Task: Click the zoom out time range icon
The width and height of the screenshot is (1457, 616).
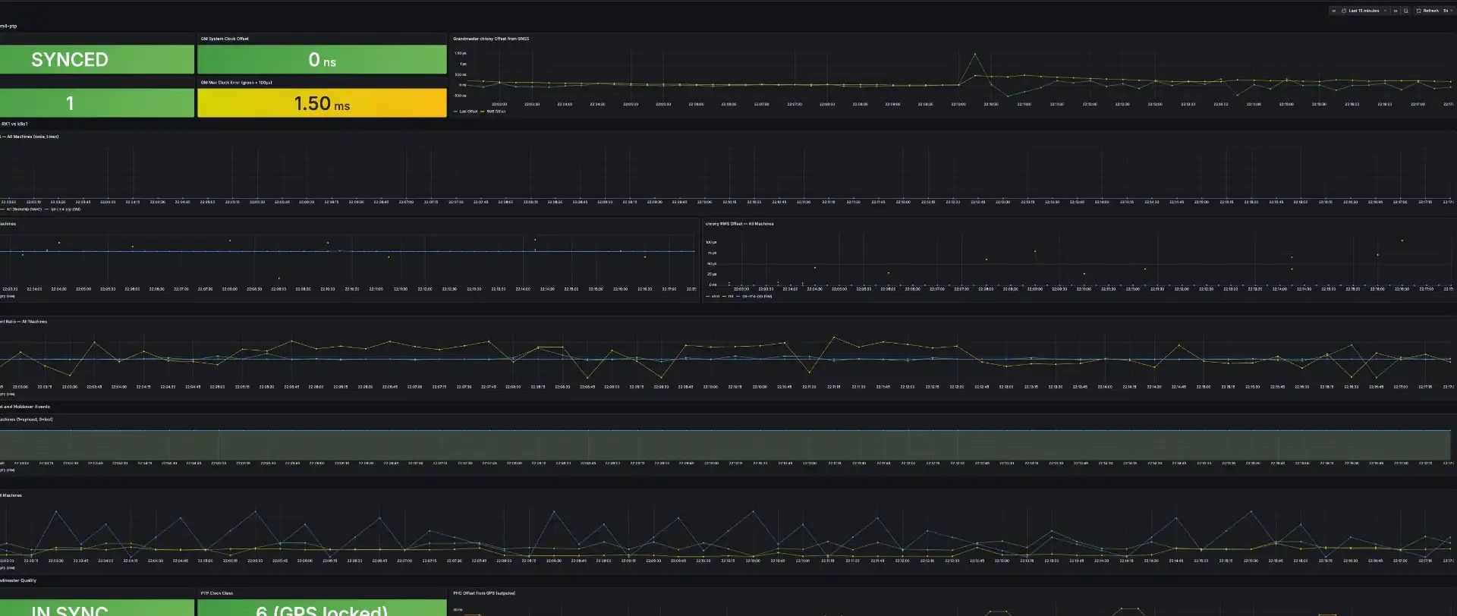Action: (x=1405, y=11)
